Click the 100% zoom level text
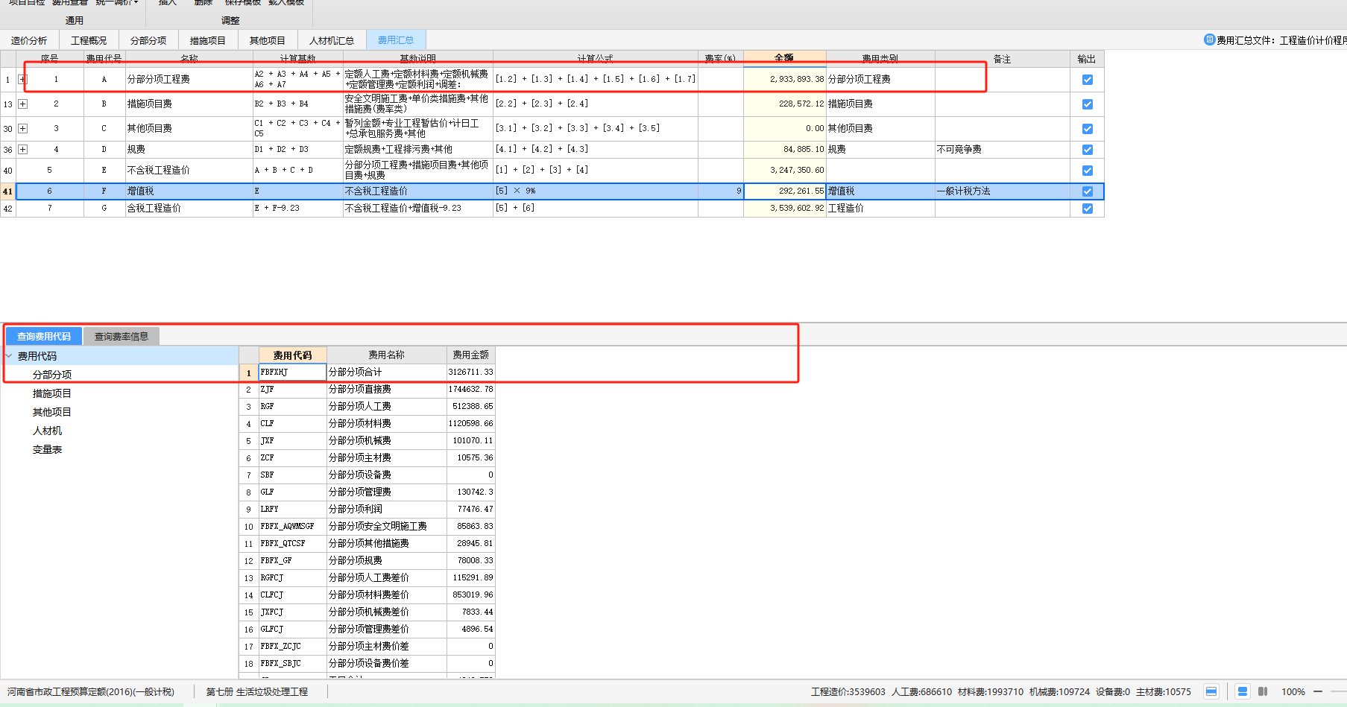The image size is (1347, 707). click(x=1293, y=692)
